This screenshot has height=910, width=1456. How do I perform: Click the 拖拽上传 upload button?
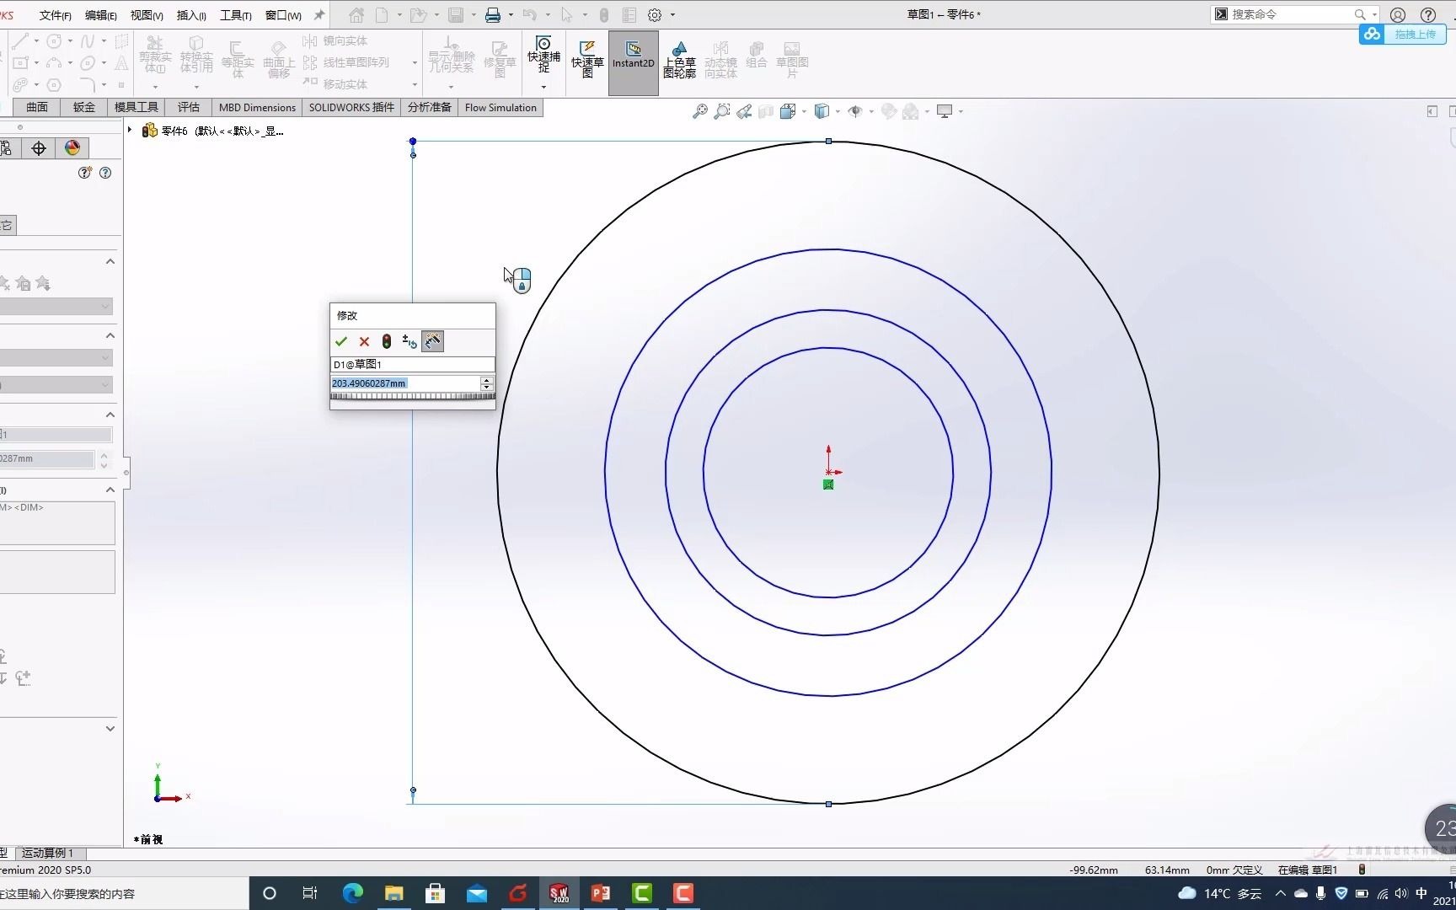(1402, 35)
